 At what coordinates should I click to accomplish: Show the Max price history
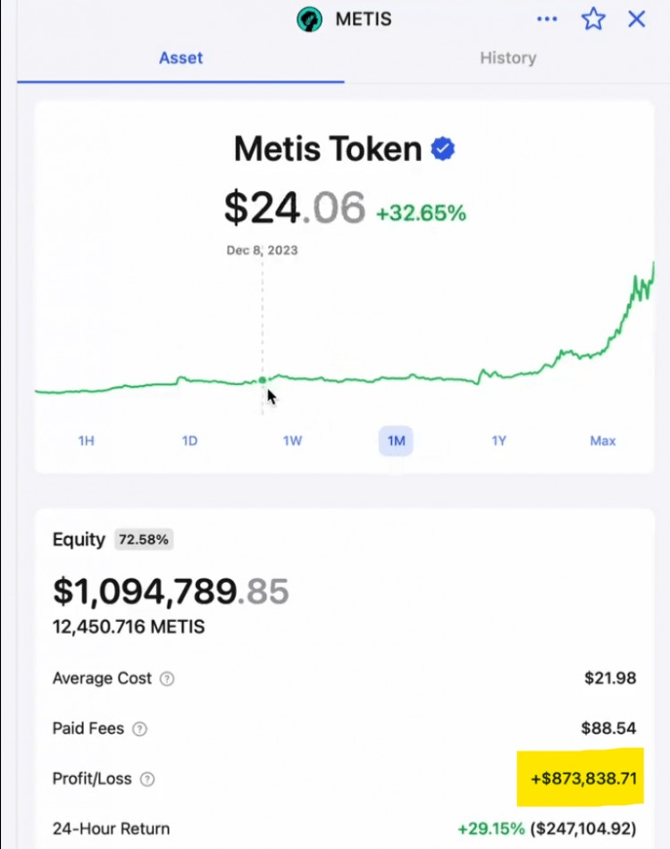[603, 441]
